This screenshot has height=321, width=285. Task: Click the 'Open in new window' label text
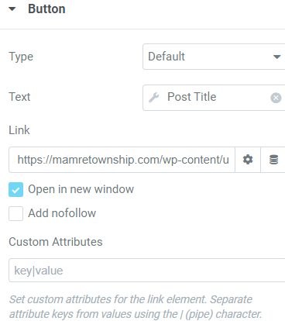81,189
